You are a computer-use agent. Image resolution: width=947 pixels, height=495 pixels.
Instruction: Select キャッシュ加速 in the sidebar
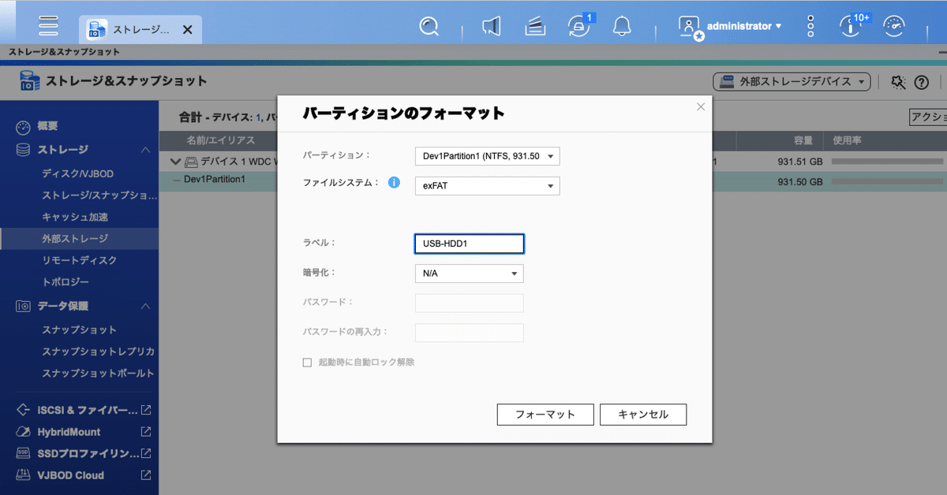(x=75, y=217)
